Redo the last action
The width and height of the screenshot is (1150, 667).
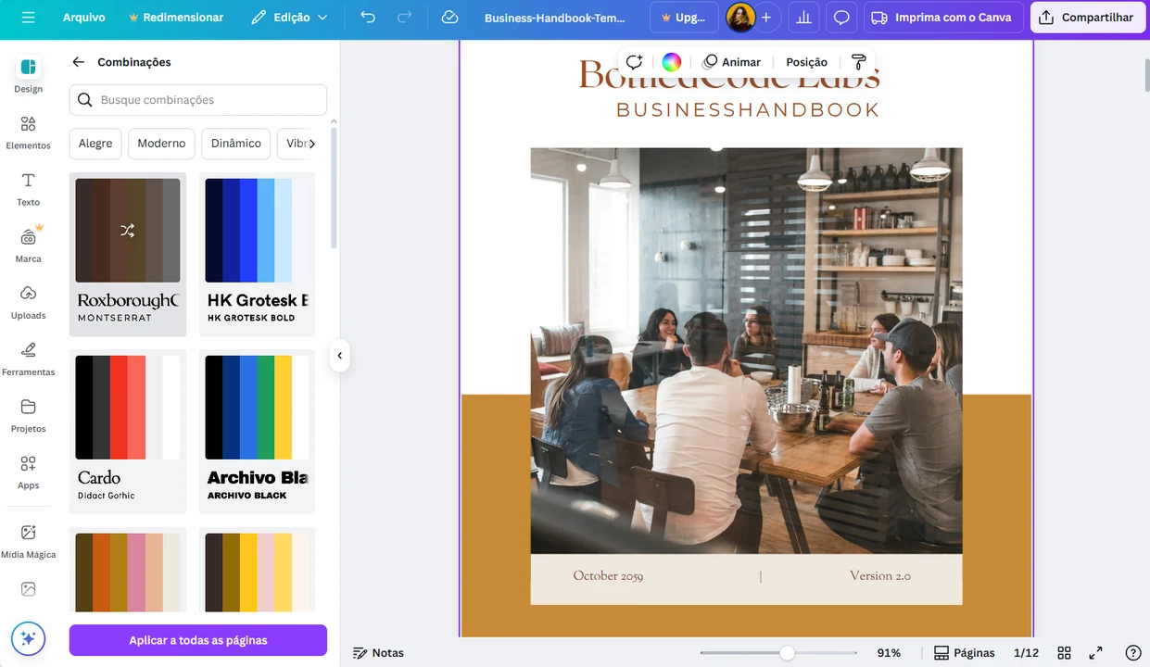[x=404, y=18]
